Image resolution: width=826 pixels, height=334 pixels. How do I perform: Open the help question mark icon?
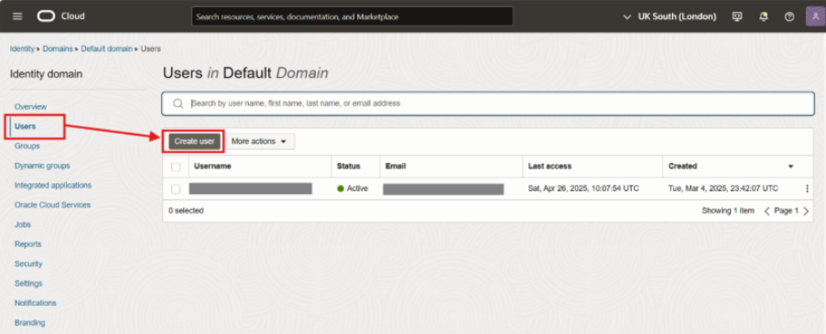click(x=789, y=16)
